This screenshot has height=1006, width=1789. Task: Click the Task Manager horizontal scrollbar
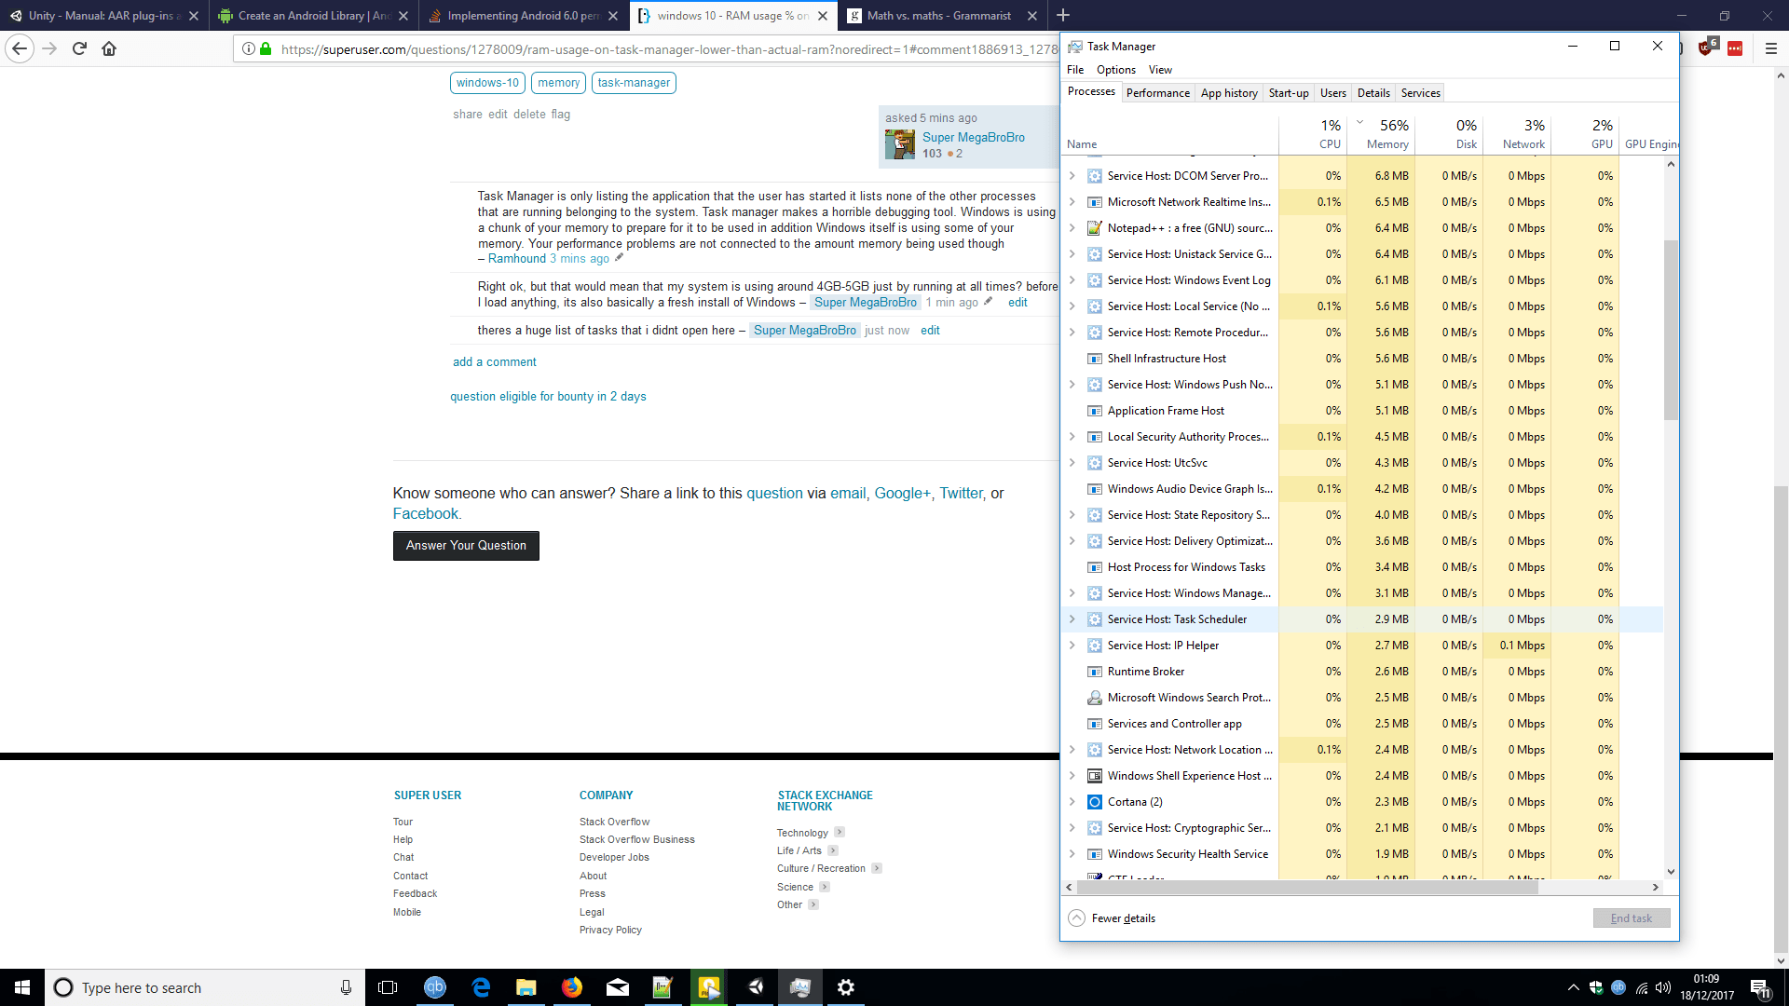(x=1304, y=888)
